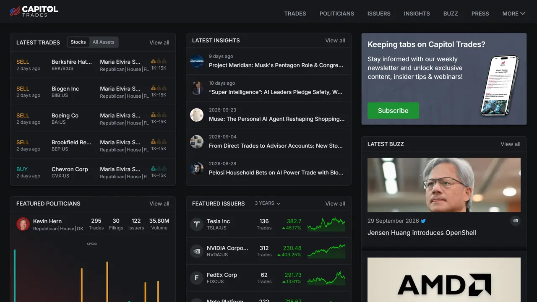Screen dimensions: 537x302
Task: Click the Capitol Trades logo
Action: pos(34,11)
